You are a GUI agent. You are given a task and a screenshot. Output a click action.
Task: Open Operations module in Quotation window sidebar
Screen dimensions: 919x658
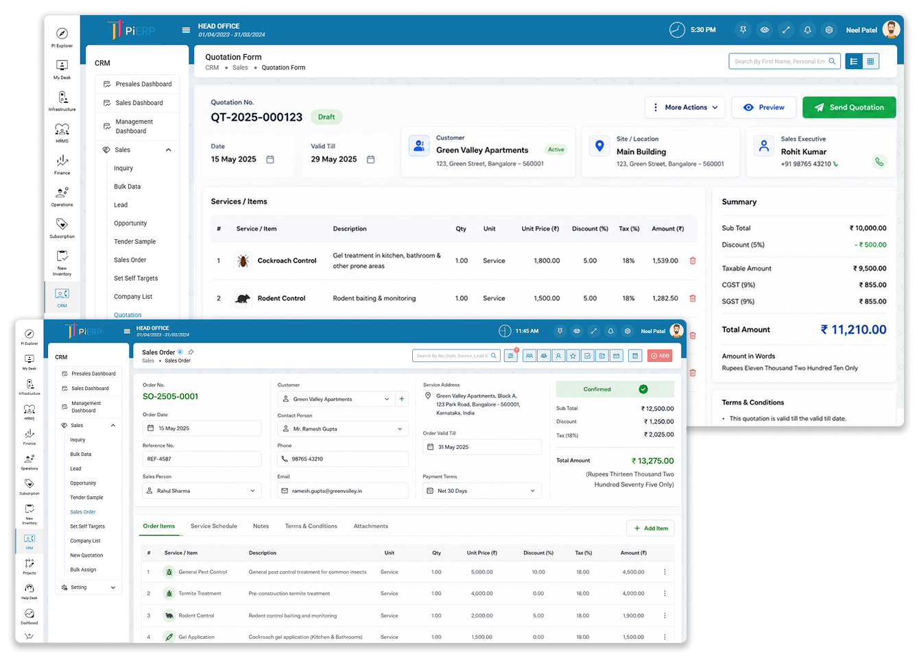pos(62,196)
